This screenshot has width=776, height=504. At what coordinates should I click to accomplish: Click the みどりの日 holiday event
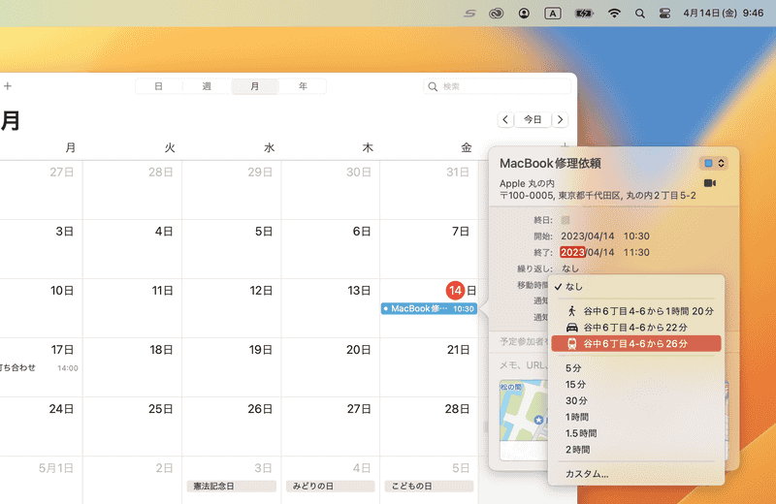tap(330, 487)
